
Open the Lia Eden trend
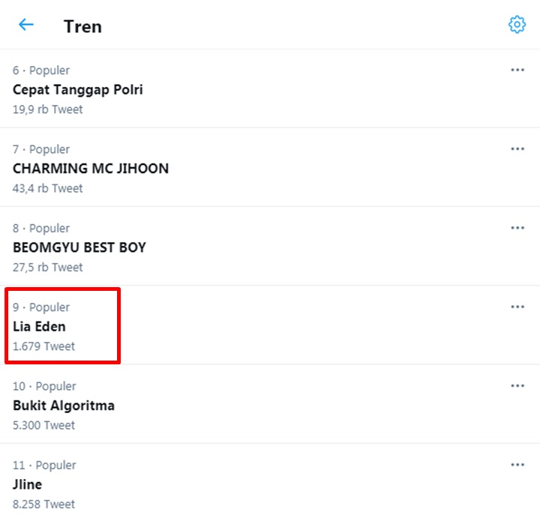click(x=39, y=327)
